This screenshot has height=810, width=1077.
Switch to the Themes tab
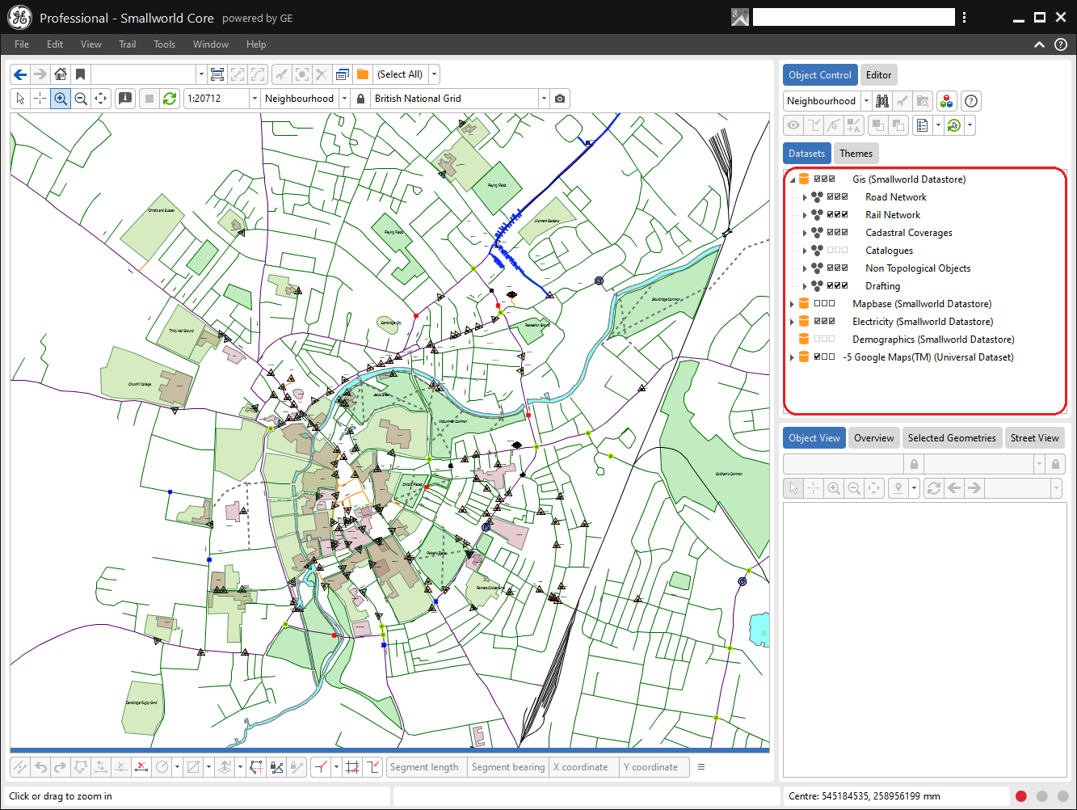856,154
